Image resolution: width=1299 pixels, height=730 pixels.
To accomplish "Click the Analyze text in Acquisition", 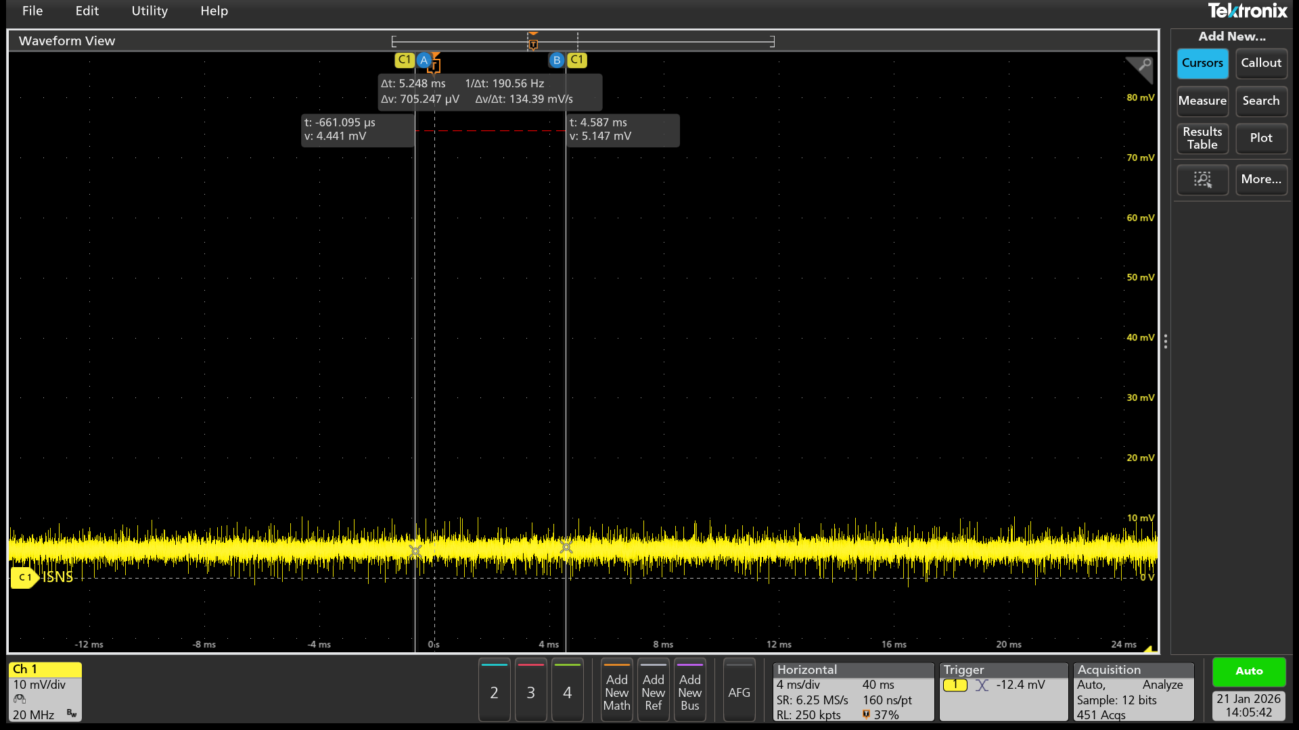I will [1162, 685].
